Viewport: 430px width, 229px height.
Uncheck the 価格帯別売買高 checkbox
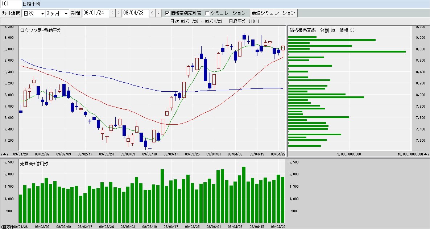click(x=167, y=13)
